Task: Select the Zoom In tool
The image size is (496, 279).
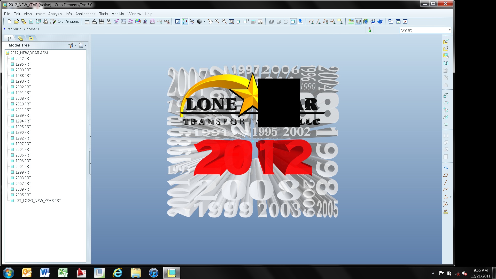Action: pos(217,21)
